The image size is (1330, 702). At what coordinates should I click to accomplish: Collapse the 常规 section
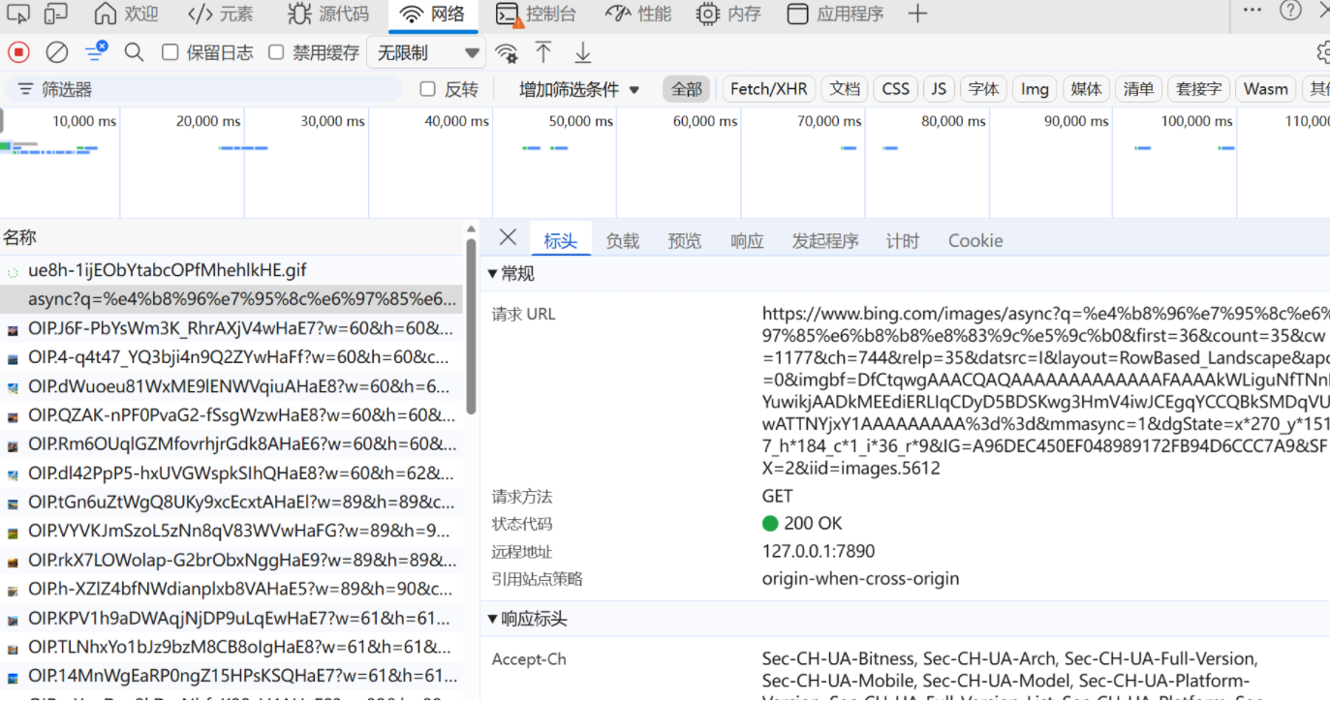(x=492, y=274)
